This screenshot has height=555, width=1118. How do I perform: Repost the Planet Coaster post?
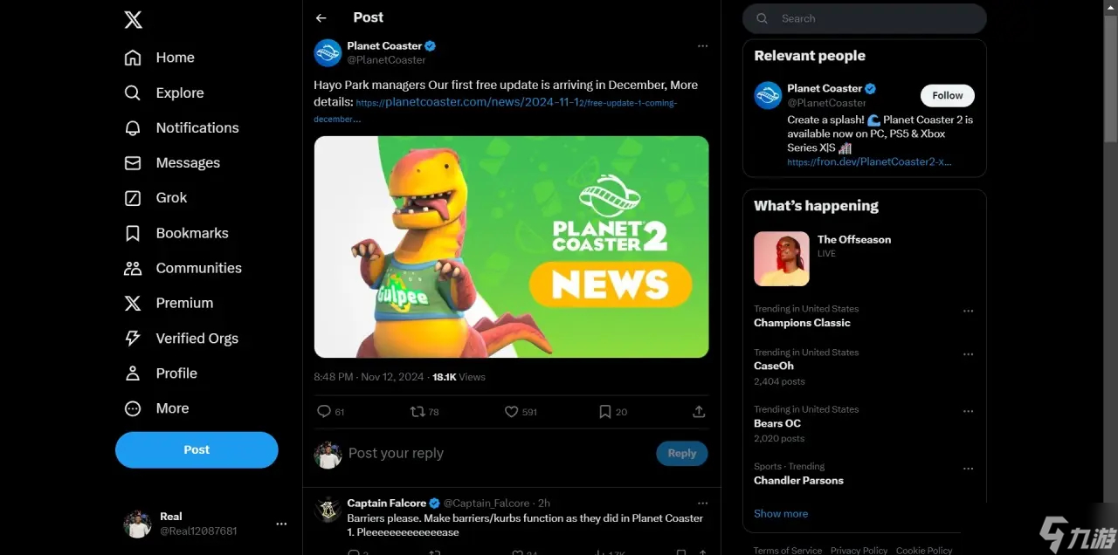pyautogui.click(x=418, y=412)
